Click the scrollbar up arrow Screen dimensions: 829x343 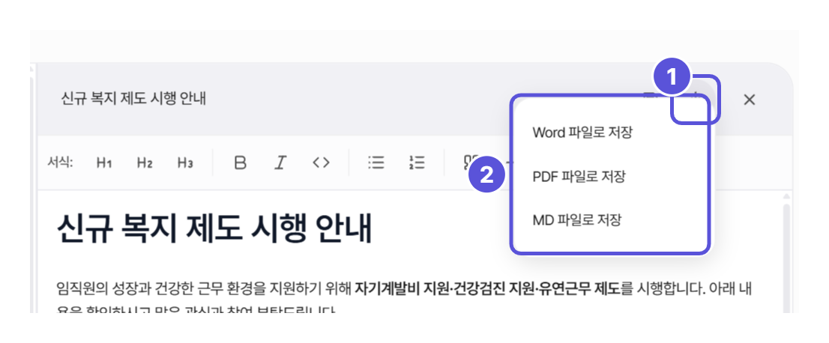[x=786, y=197]
